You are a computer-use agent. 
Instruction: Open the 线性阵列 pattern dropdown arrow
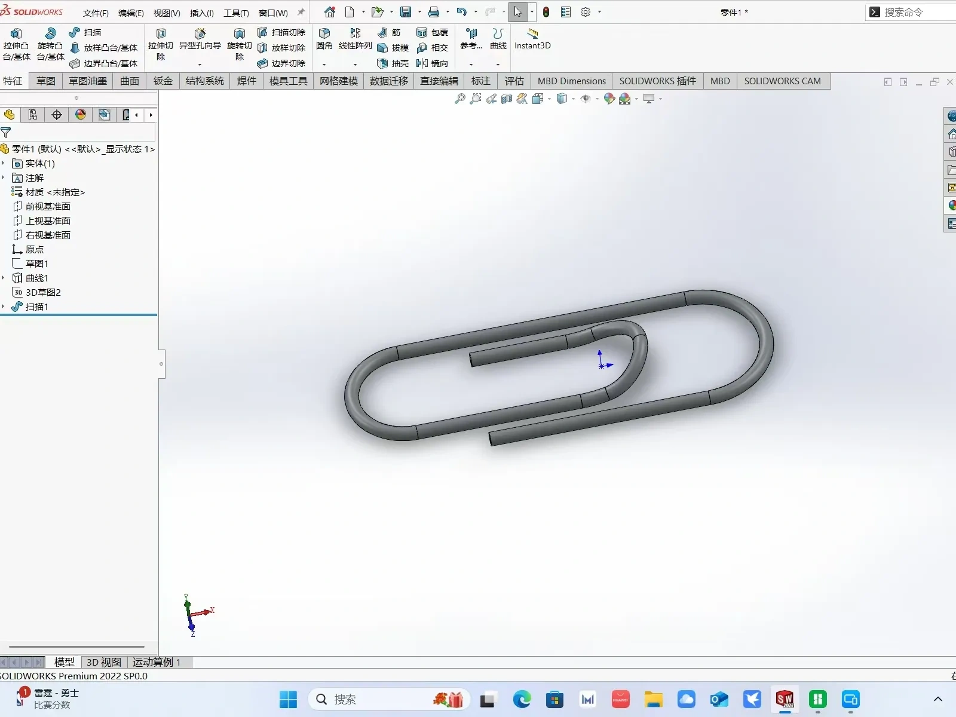tap(356, 65)
